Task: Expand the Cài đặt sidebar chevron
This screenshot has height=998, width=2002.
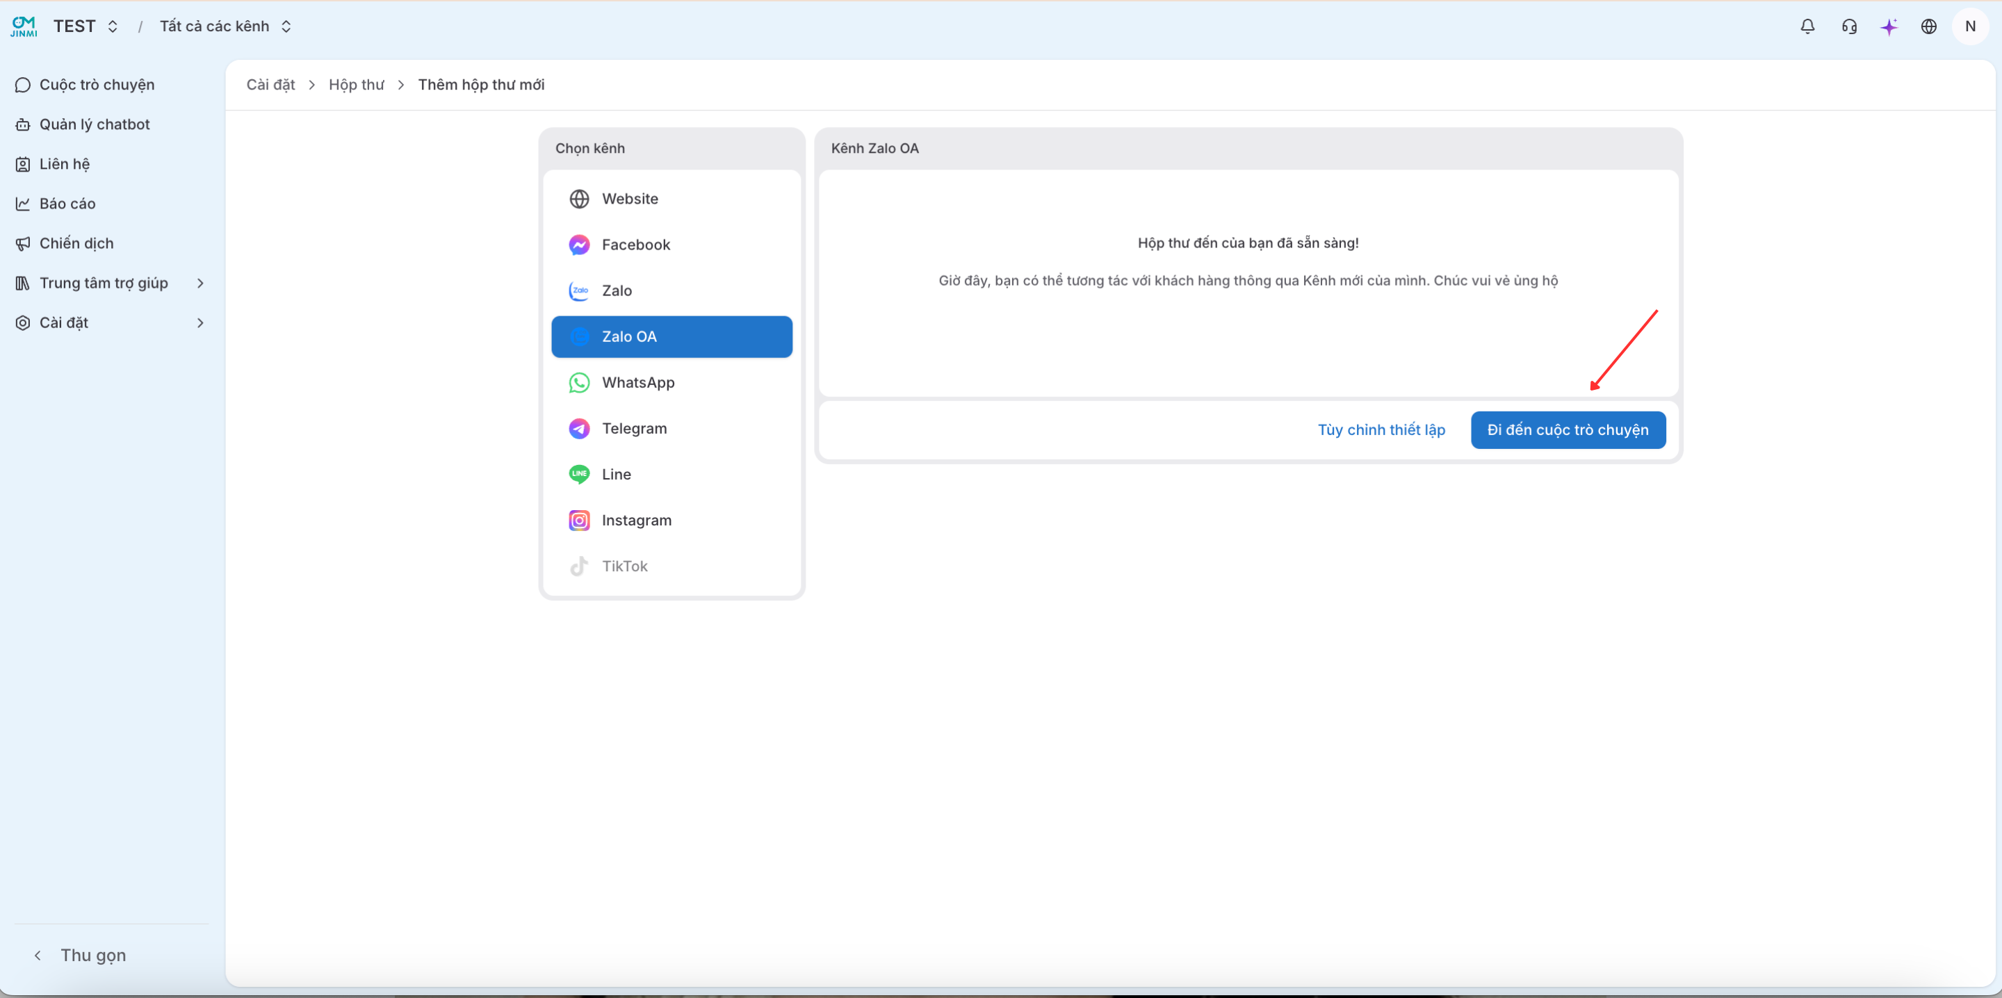Action: pos(200,322)
